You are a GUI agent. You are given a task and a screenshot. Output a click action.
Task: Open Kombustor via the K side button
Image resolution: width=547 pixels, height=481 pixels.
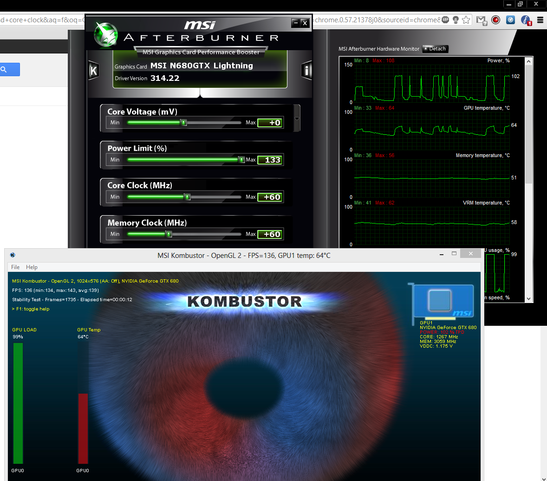pos(93,71)
